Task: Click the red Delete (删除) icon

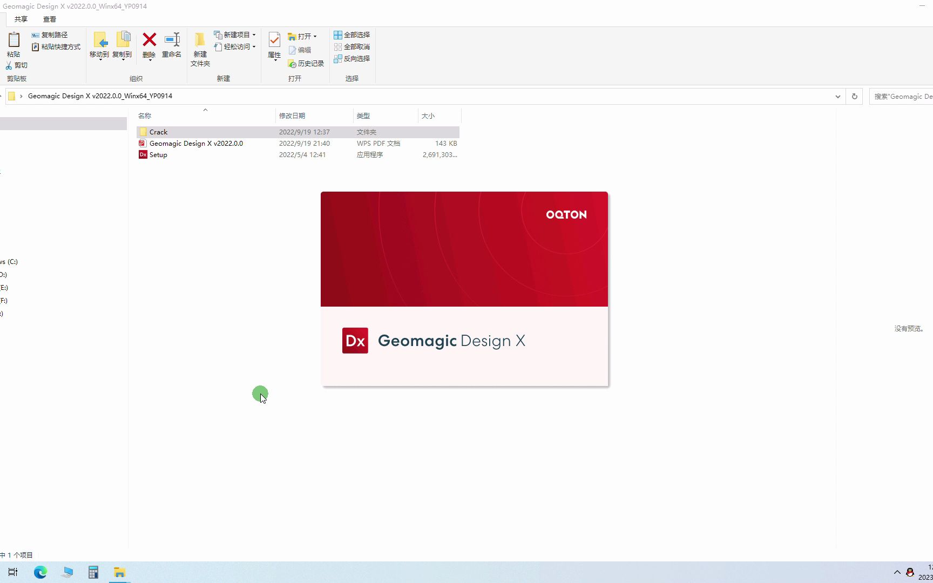Action: coord(150,39)
